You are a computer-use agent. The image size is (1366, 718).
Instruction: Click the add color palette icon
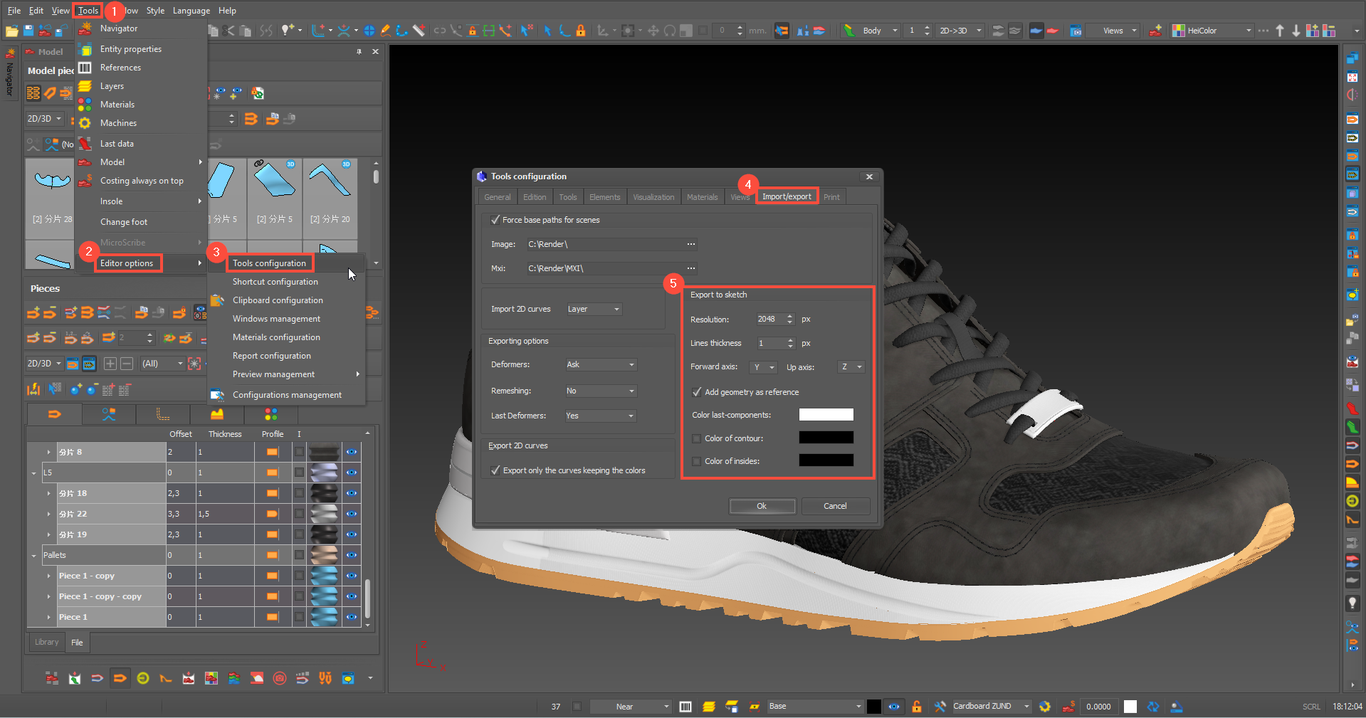(x=1313, y=31)
